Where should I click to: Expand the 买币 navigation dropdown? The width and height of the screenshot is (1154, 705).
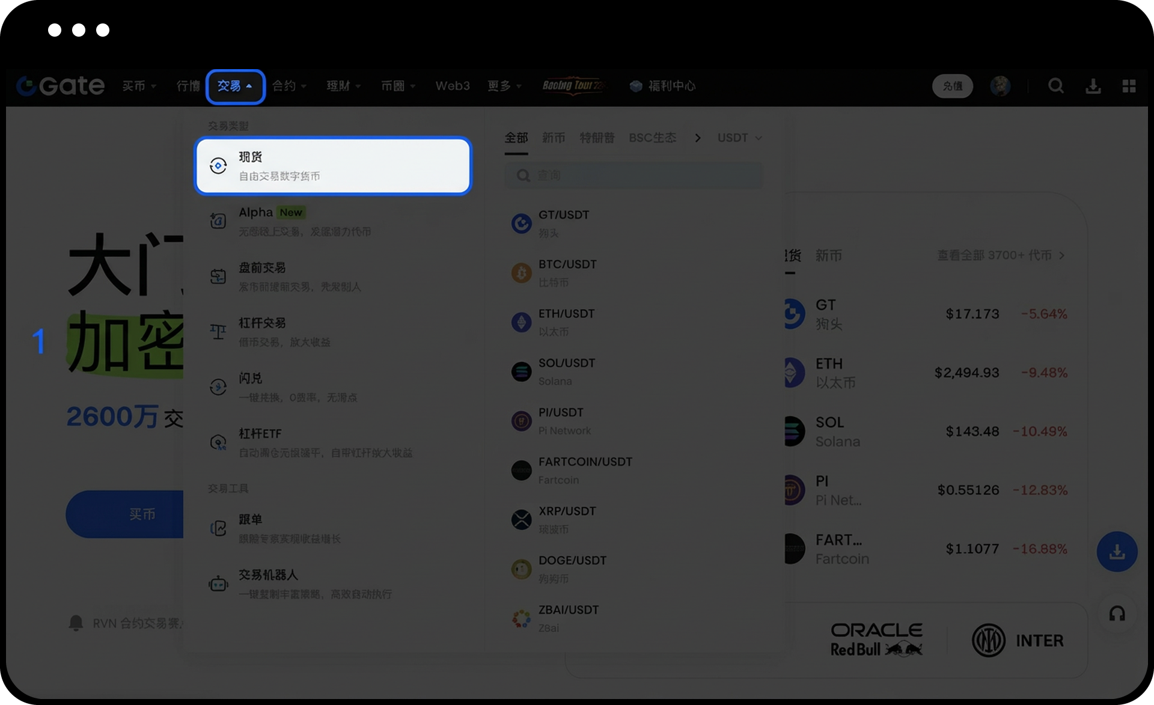(x=139, y=86)
